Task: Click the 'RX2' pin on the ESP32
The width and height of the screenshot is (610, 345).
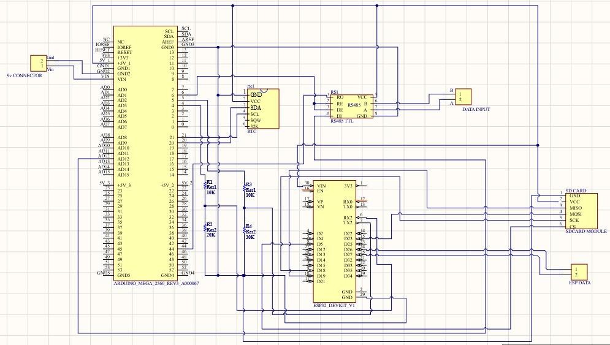Action: [348, 218]
